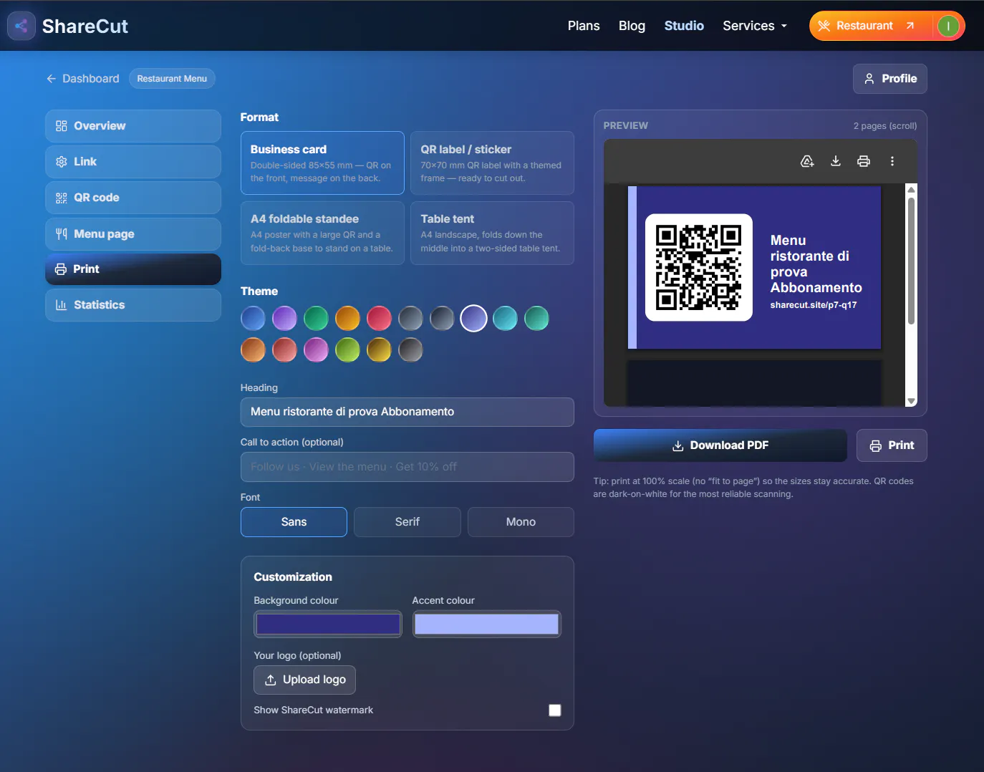
Task: Pick the green theme swatch
Action: point(316,318)
